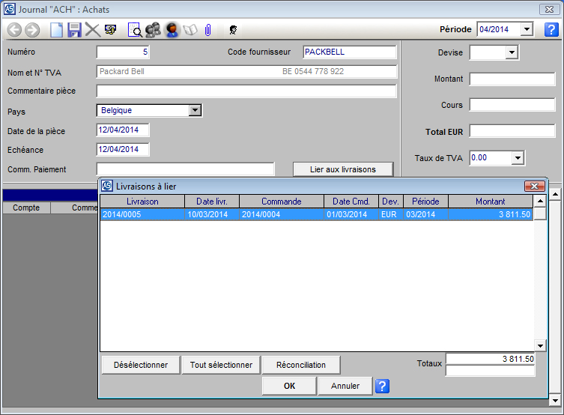
Task: Click the paperclip attachment icon
Action: (208, 30)
